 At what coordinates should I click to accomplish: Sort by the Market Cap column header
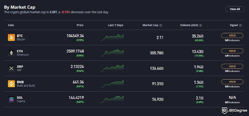(150, 25)
